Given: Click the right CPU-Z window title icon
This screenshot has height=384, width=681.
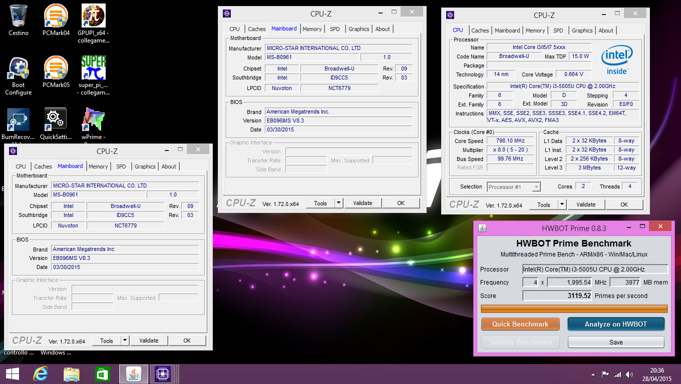Looking at the screenshot, I should [x=450, y=15].
